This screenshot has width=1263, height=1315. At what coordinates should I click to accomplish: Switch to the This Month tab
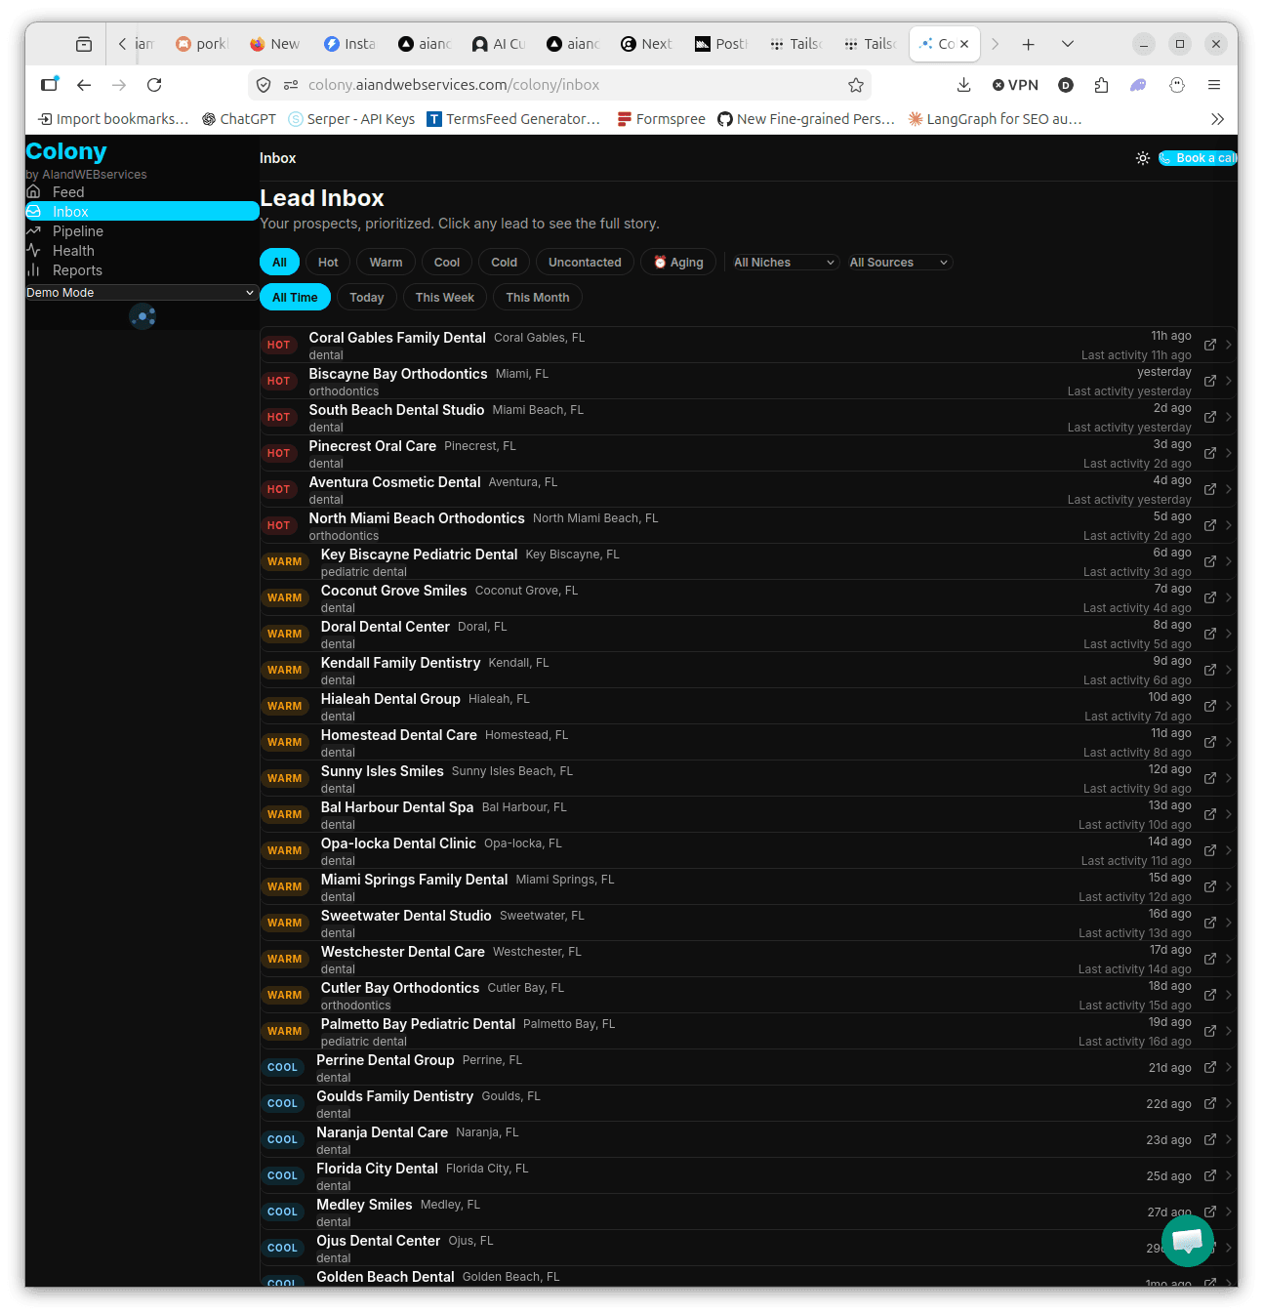(x=537, y=297)
